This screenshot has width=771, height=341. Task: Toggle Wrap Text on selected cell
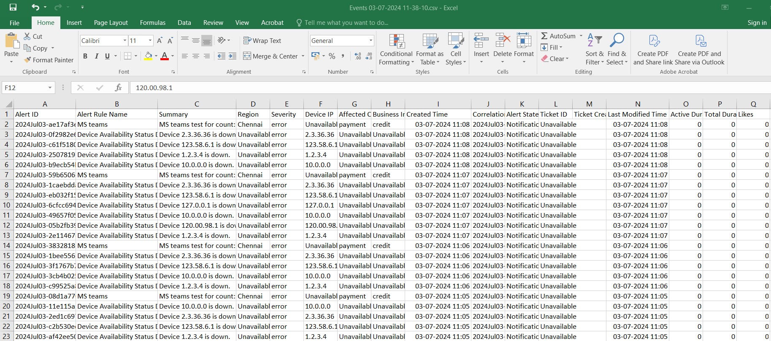coord(262,41)
